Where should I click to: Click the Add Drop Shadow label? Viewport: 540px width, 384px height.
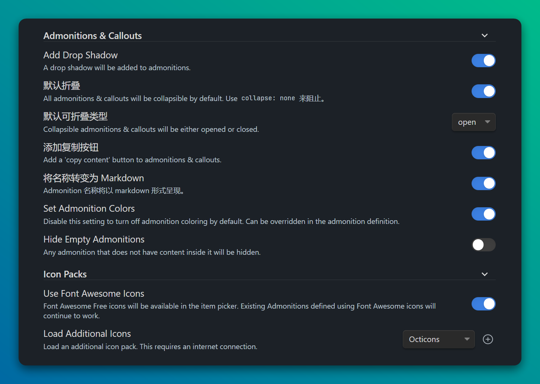click(x=81, y=55)
